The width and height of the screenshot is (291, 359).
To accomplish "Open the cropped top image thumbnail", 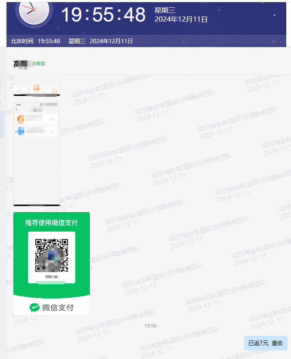I will point(37,86).
